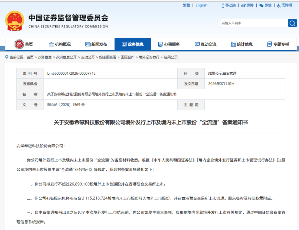Switch to 繁體 traditional Chinese version
The image size is (299, 230).
tap(187, 5)
